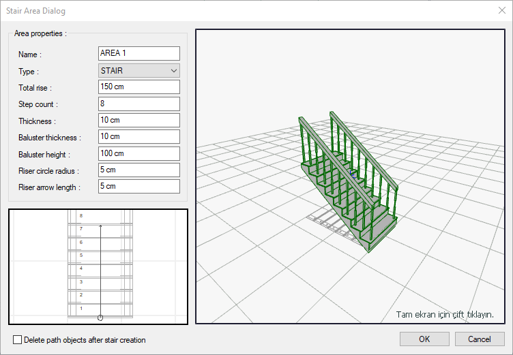Viewport: 513px width, 355px height.
Task: Click into the Thickness field
Action: pos(139,120)
